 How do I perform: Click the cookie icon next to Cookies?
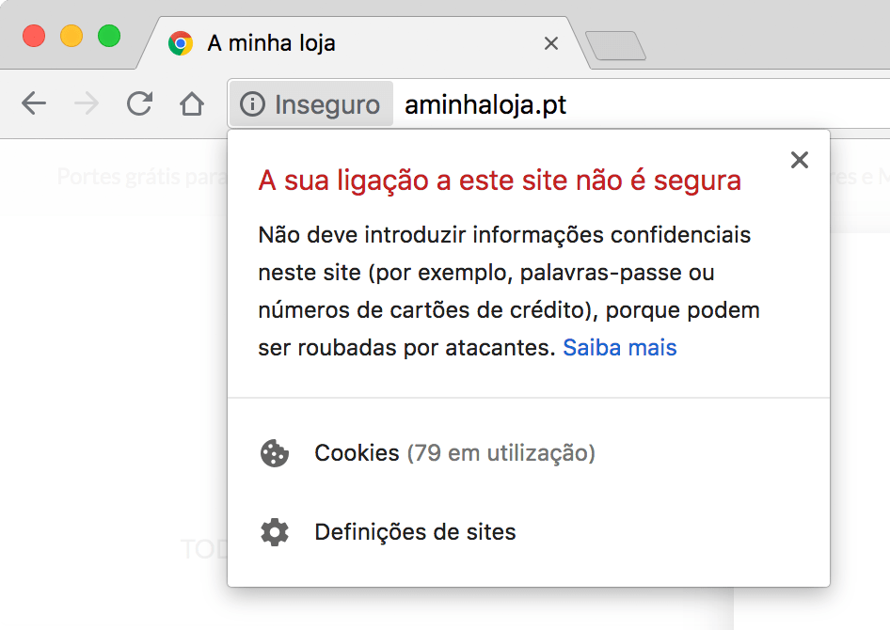(x=274, y=453)
